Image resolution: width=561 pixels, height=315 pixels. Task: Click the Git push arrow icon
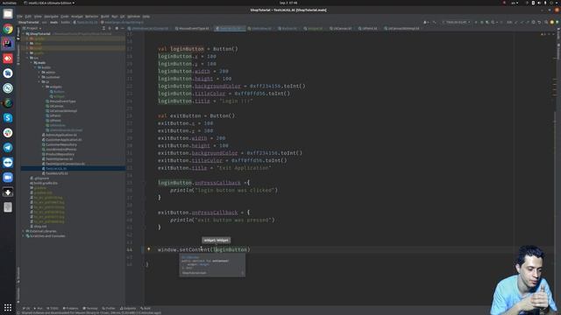[528, 22]
